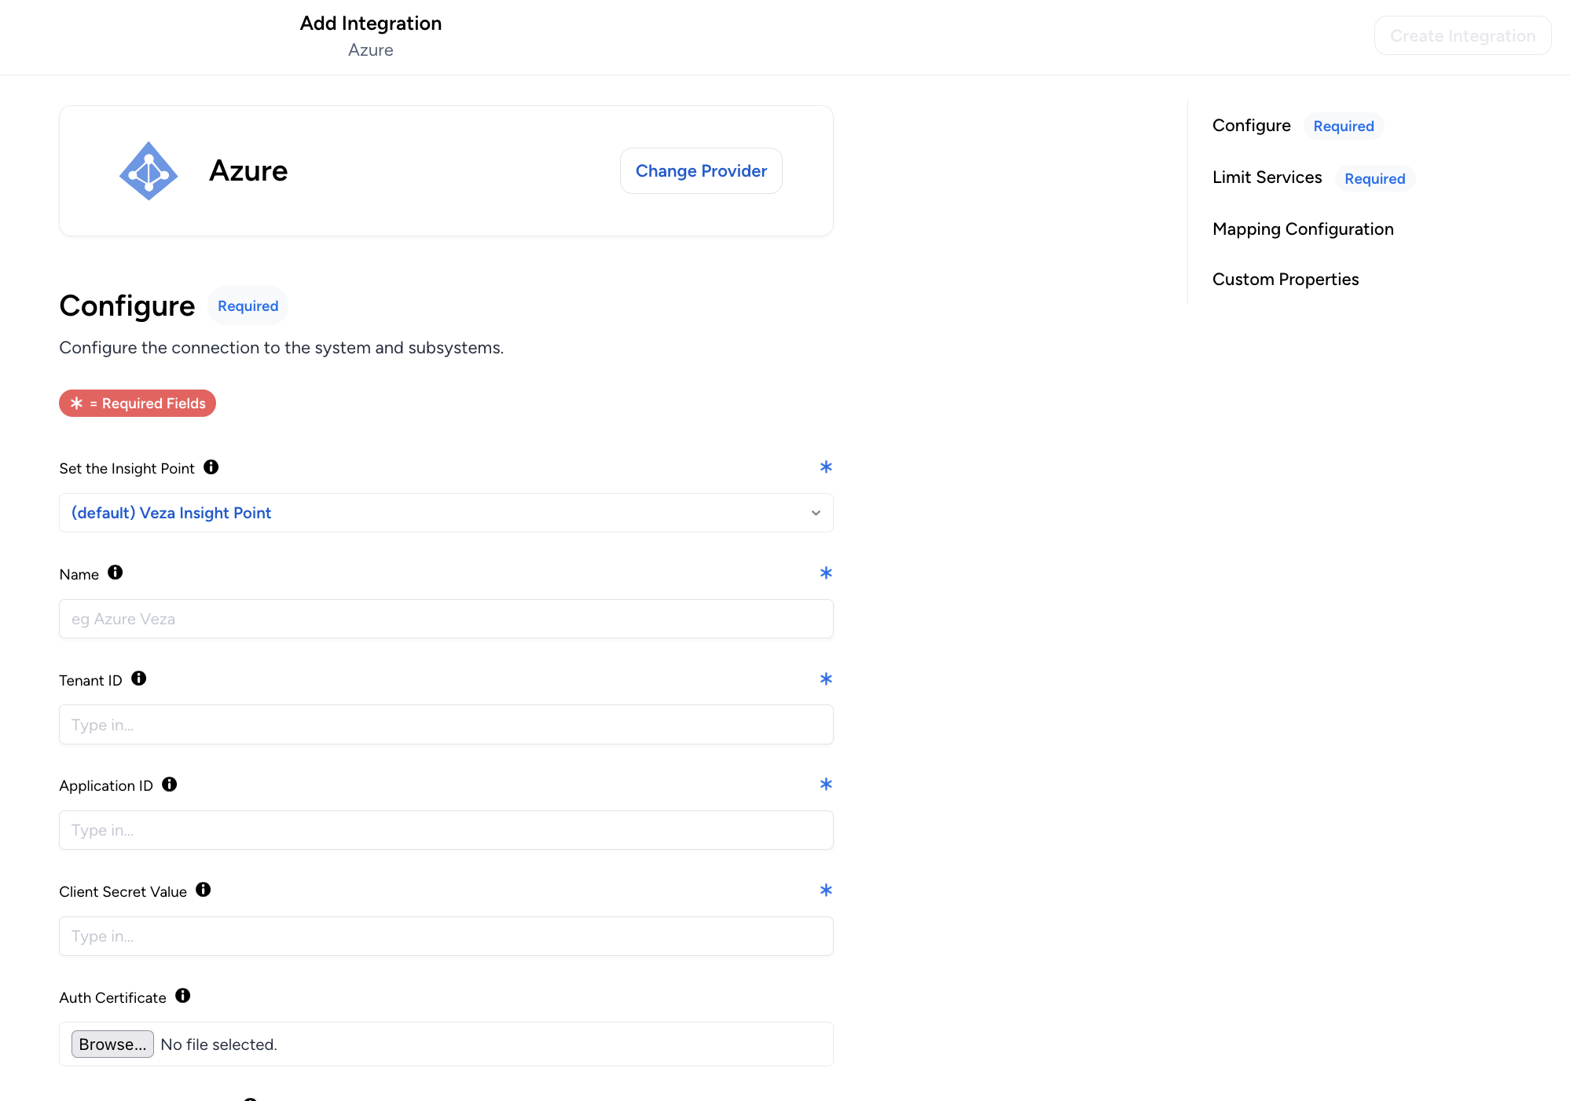Screen dimensions: 1570x1101
Task: Click into the Tenant ID field
Action: coord(446,725)
